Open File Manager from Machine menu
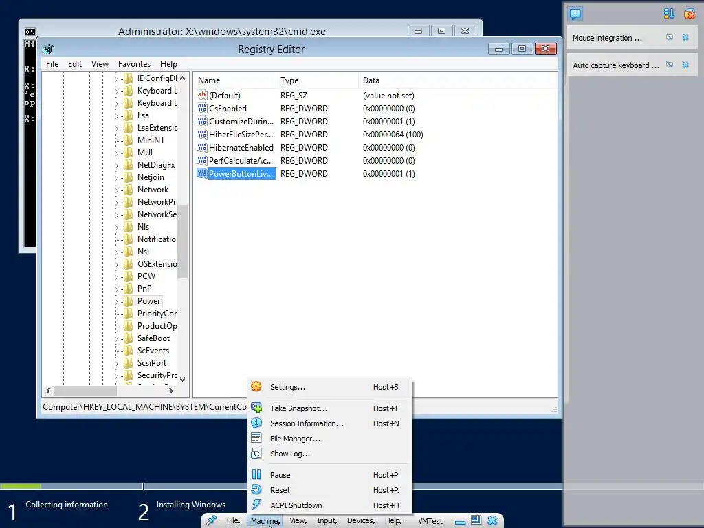This screenshot has height=528, width=704. [x=329, y=439]
